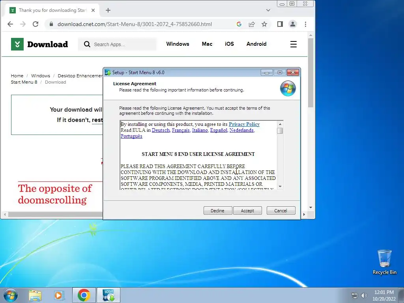Maximize the Chrome window
This screenshot has height=303, width=404.
(292, 4)
